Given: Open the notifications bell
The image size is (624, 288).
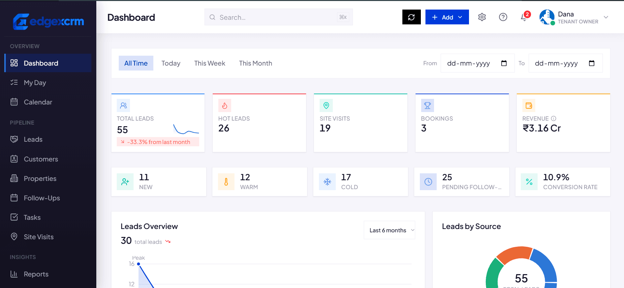Looking at the screenshot, I should (524, 17).
